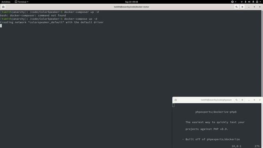This screenshot has height=148, width=263.
Task: Click '18,0-1' cursor position in small terminal
Action: 237,146
